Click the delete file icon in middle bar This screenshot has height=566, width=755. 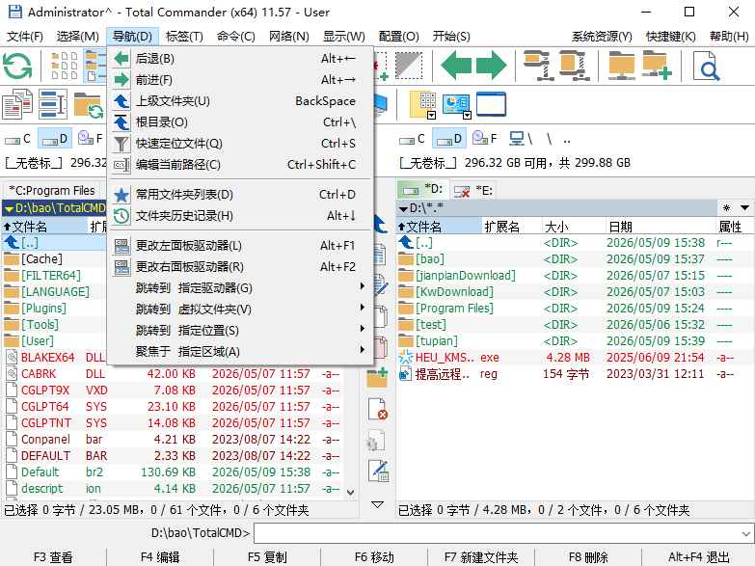378,410
